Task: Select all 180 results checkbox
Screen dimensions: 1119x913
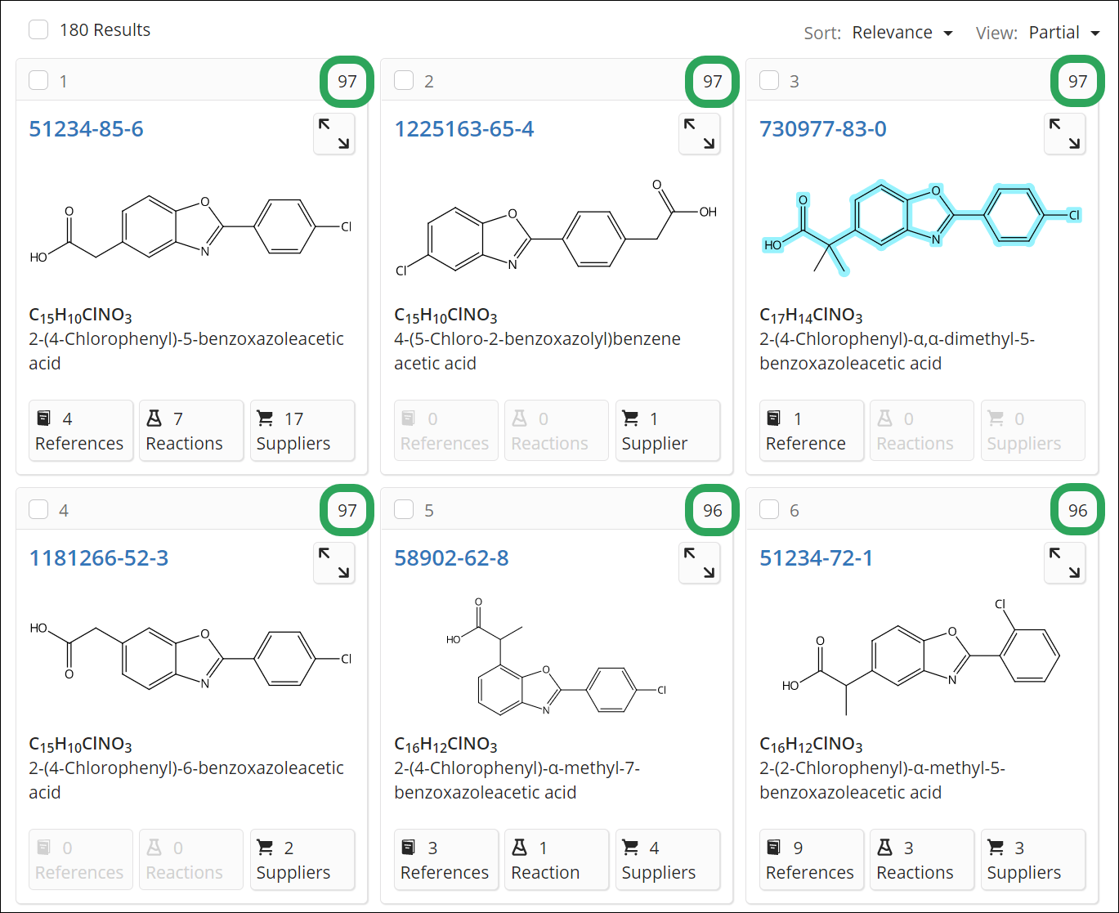Action: pos(38,30)
